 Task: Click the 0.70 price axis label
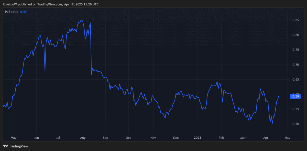(x=296, y=65)
